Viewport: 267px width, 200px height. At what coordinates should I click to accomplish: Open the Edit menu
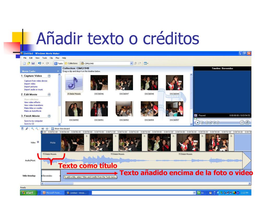pos(31,58)
